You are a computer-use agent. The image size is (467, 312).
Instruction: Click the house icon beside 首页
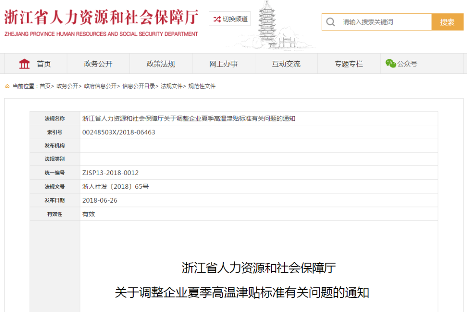point(25,64)
